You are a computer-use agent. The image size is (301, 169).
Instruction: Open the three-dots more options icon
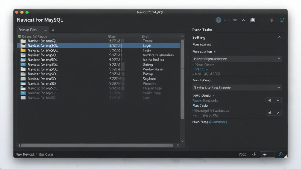262,20
